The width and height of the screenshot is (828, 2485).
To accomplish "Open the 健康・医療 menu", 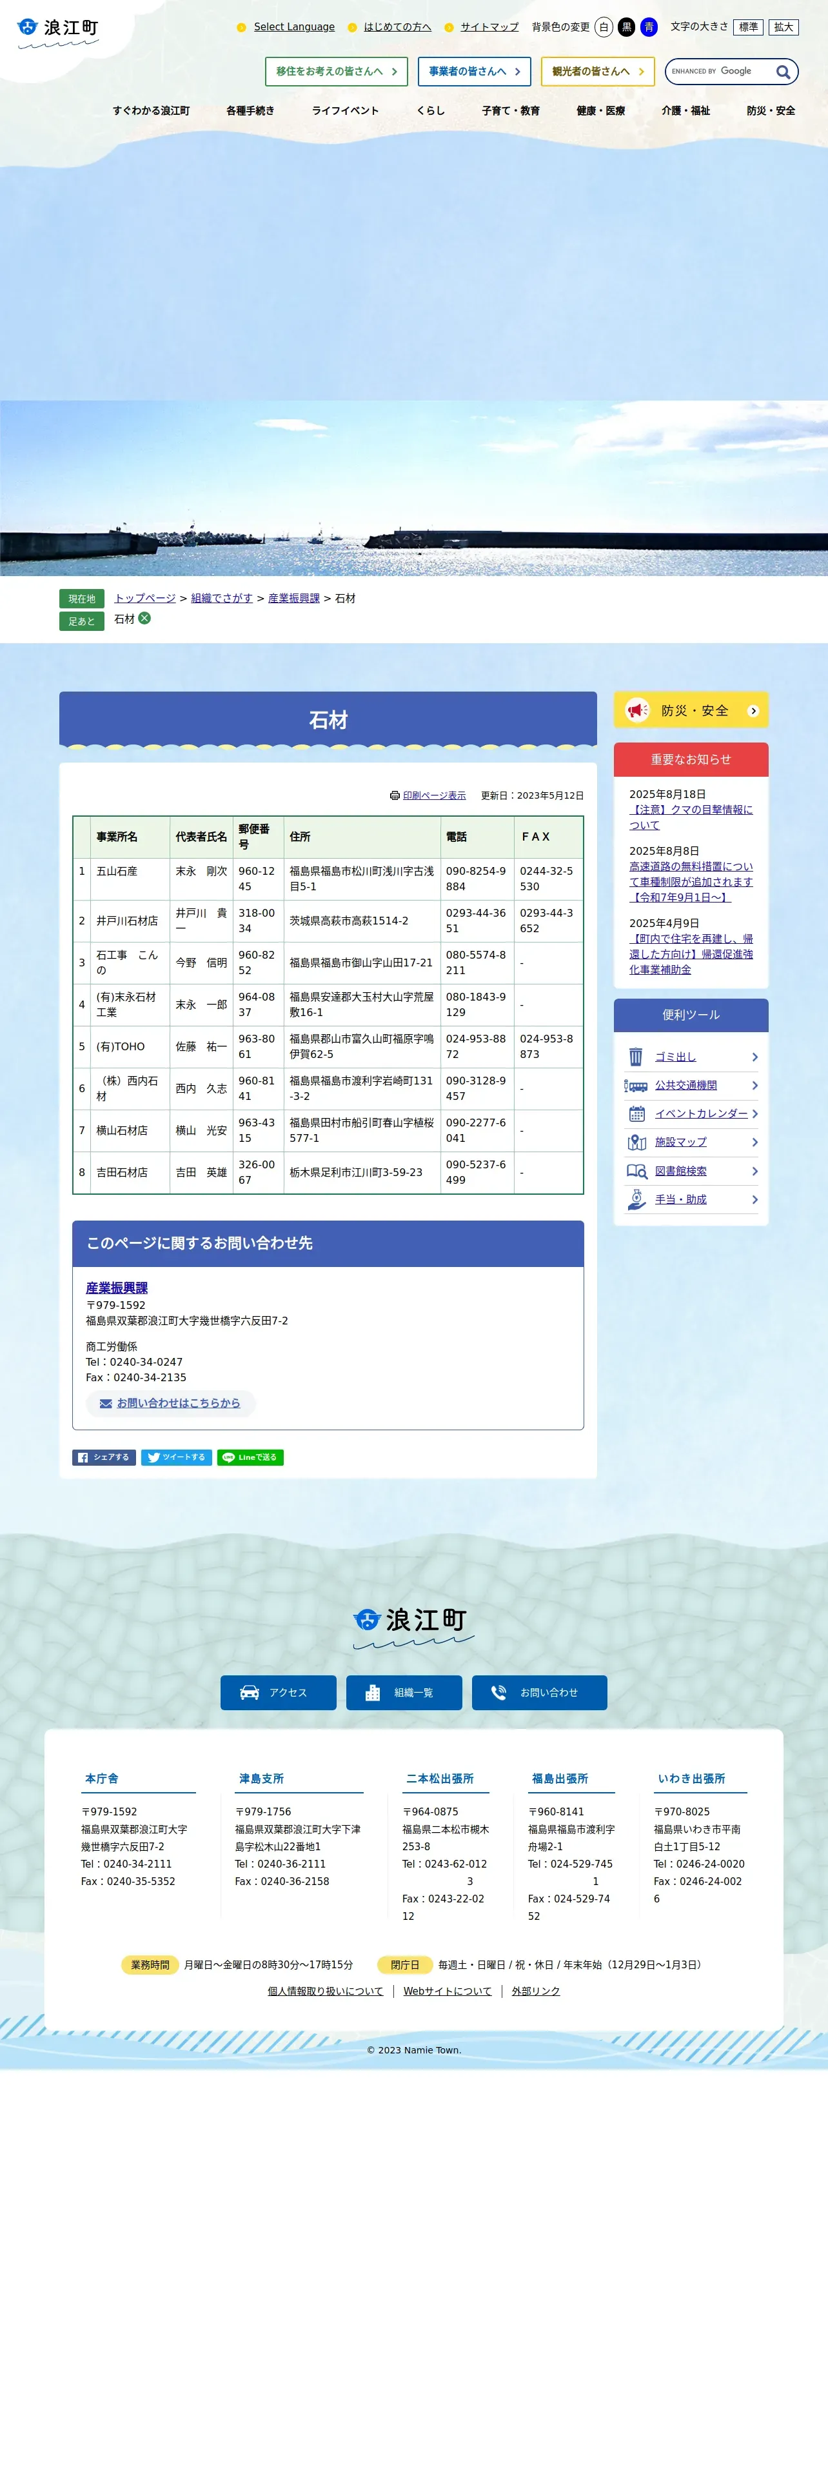I will pyautogui.click(x=600, y=111).
